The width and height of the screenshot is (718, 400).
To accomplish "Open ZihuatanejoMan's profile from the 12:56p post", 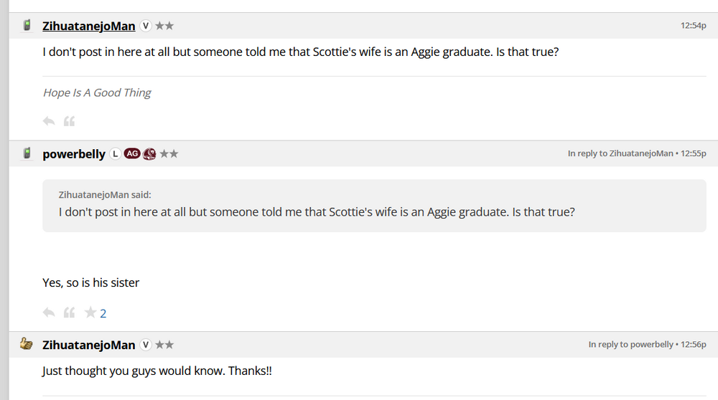I will [x=88, y=345].
